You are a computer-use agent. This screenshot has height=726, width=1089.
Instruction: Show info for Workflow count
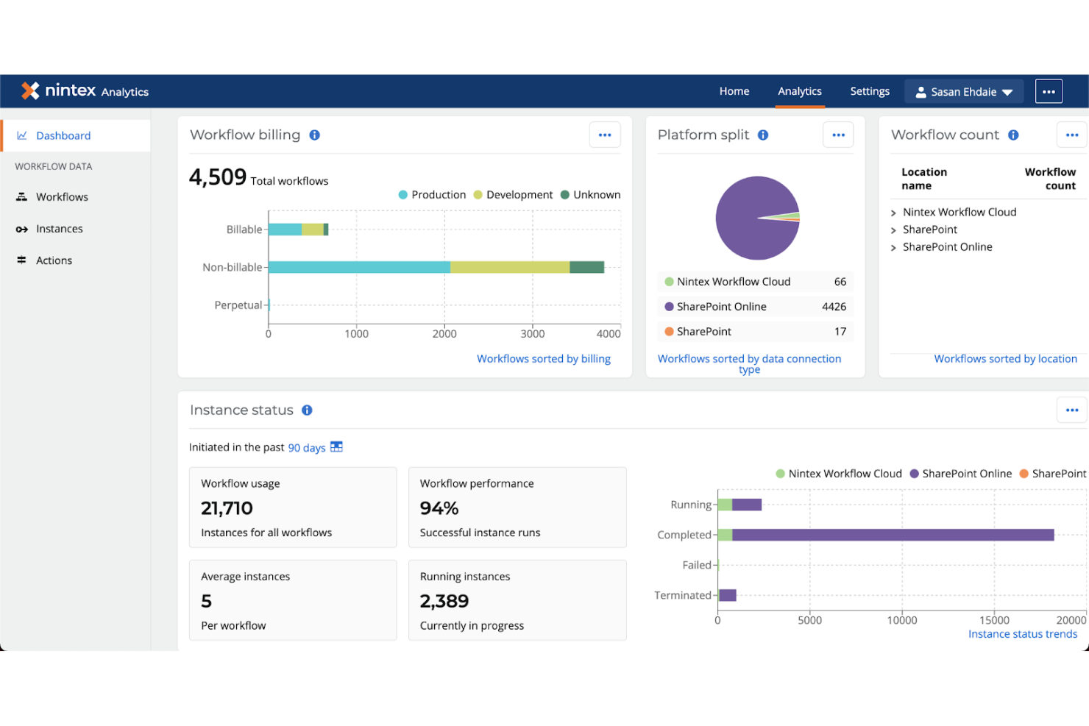click(x=1013, y=135)
